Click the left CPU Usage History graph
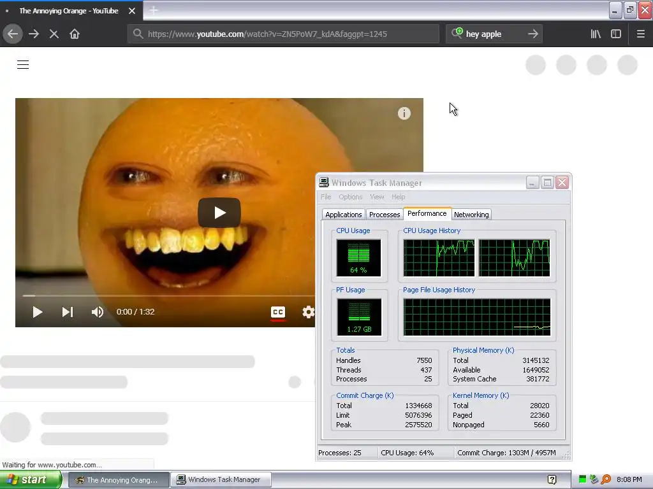The height and width of the screenshot is (489, 653). tap(439, 258)
